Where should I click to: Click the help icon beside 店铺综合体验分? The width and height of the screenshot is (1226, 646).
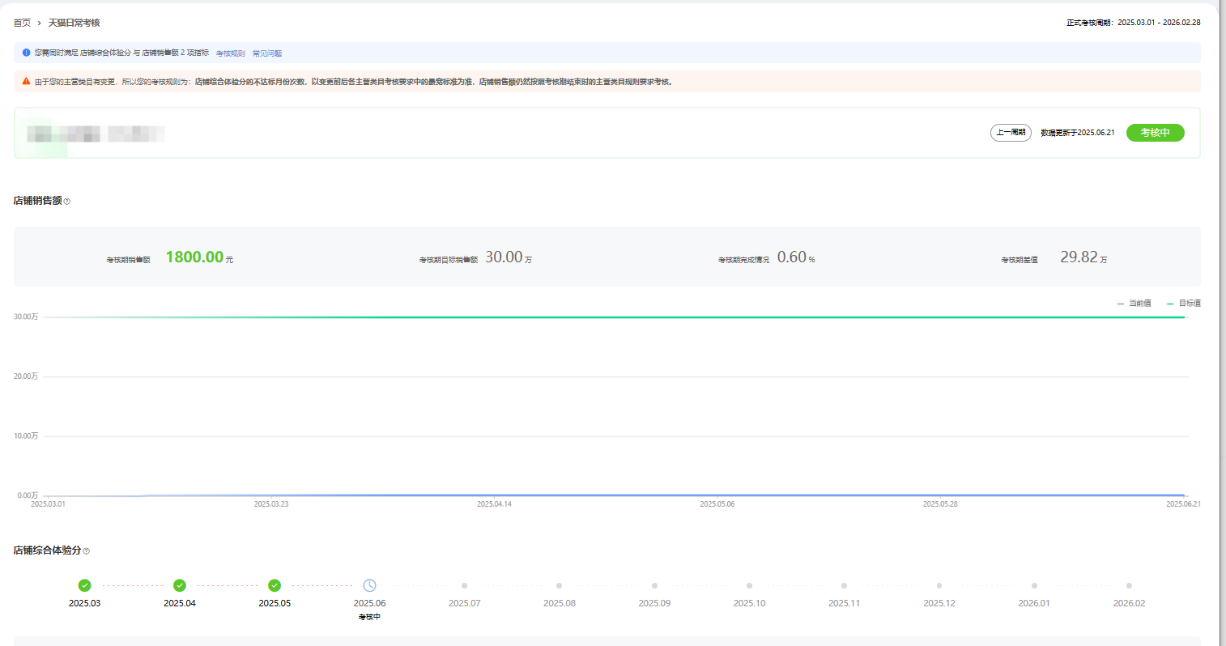point(87,551)
